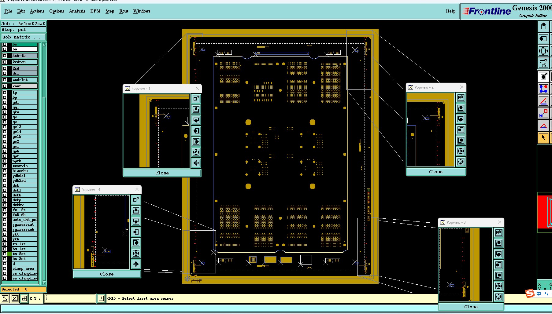Open the Edit menu

(21, 11)
